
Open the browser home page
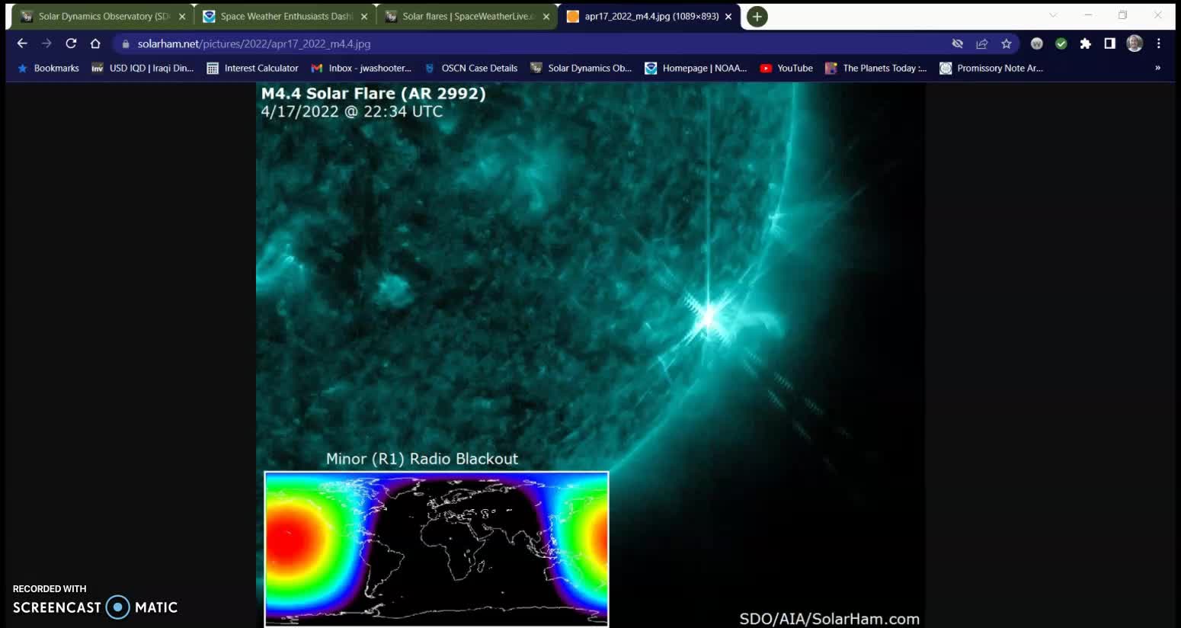(95, 43)
